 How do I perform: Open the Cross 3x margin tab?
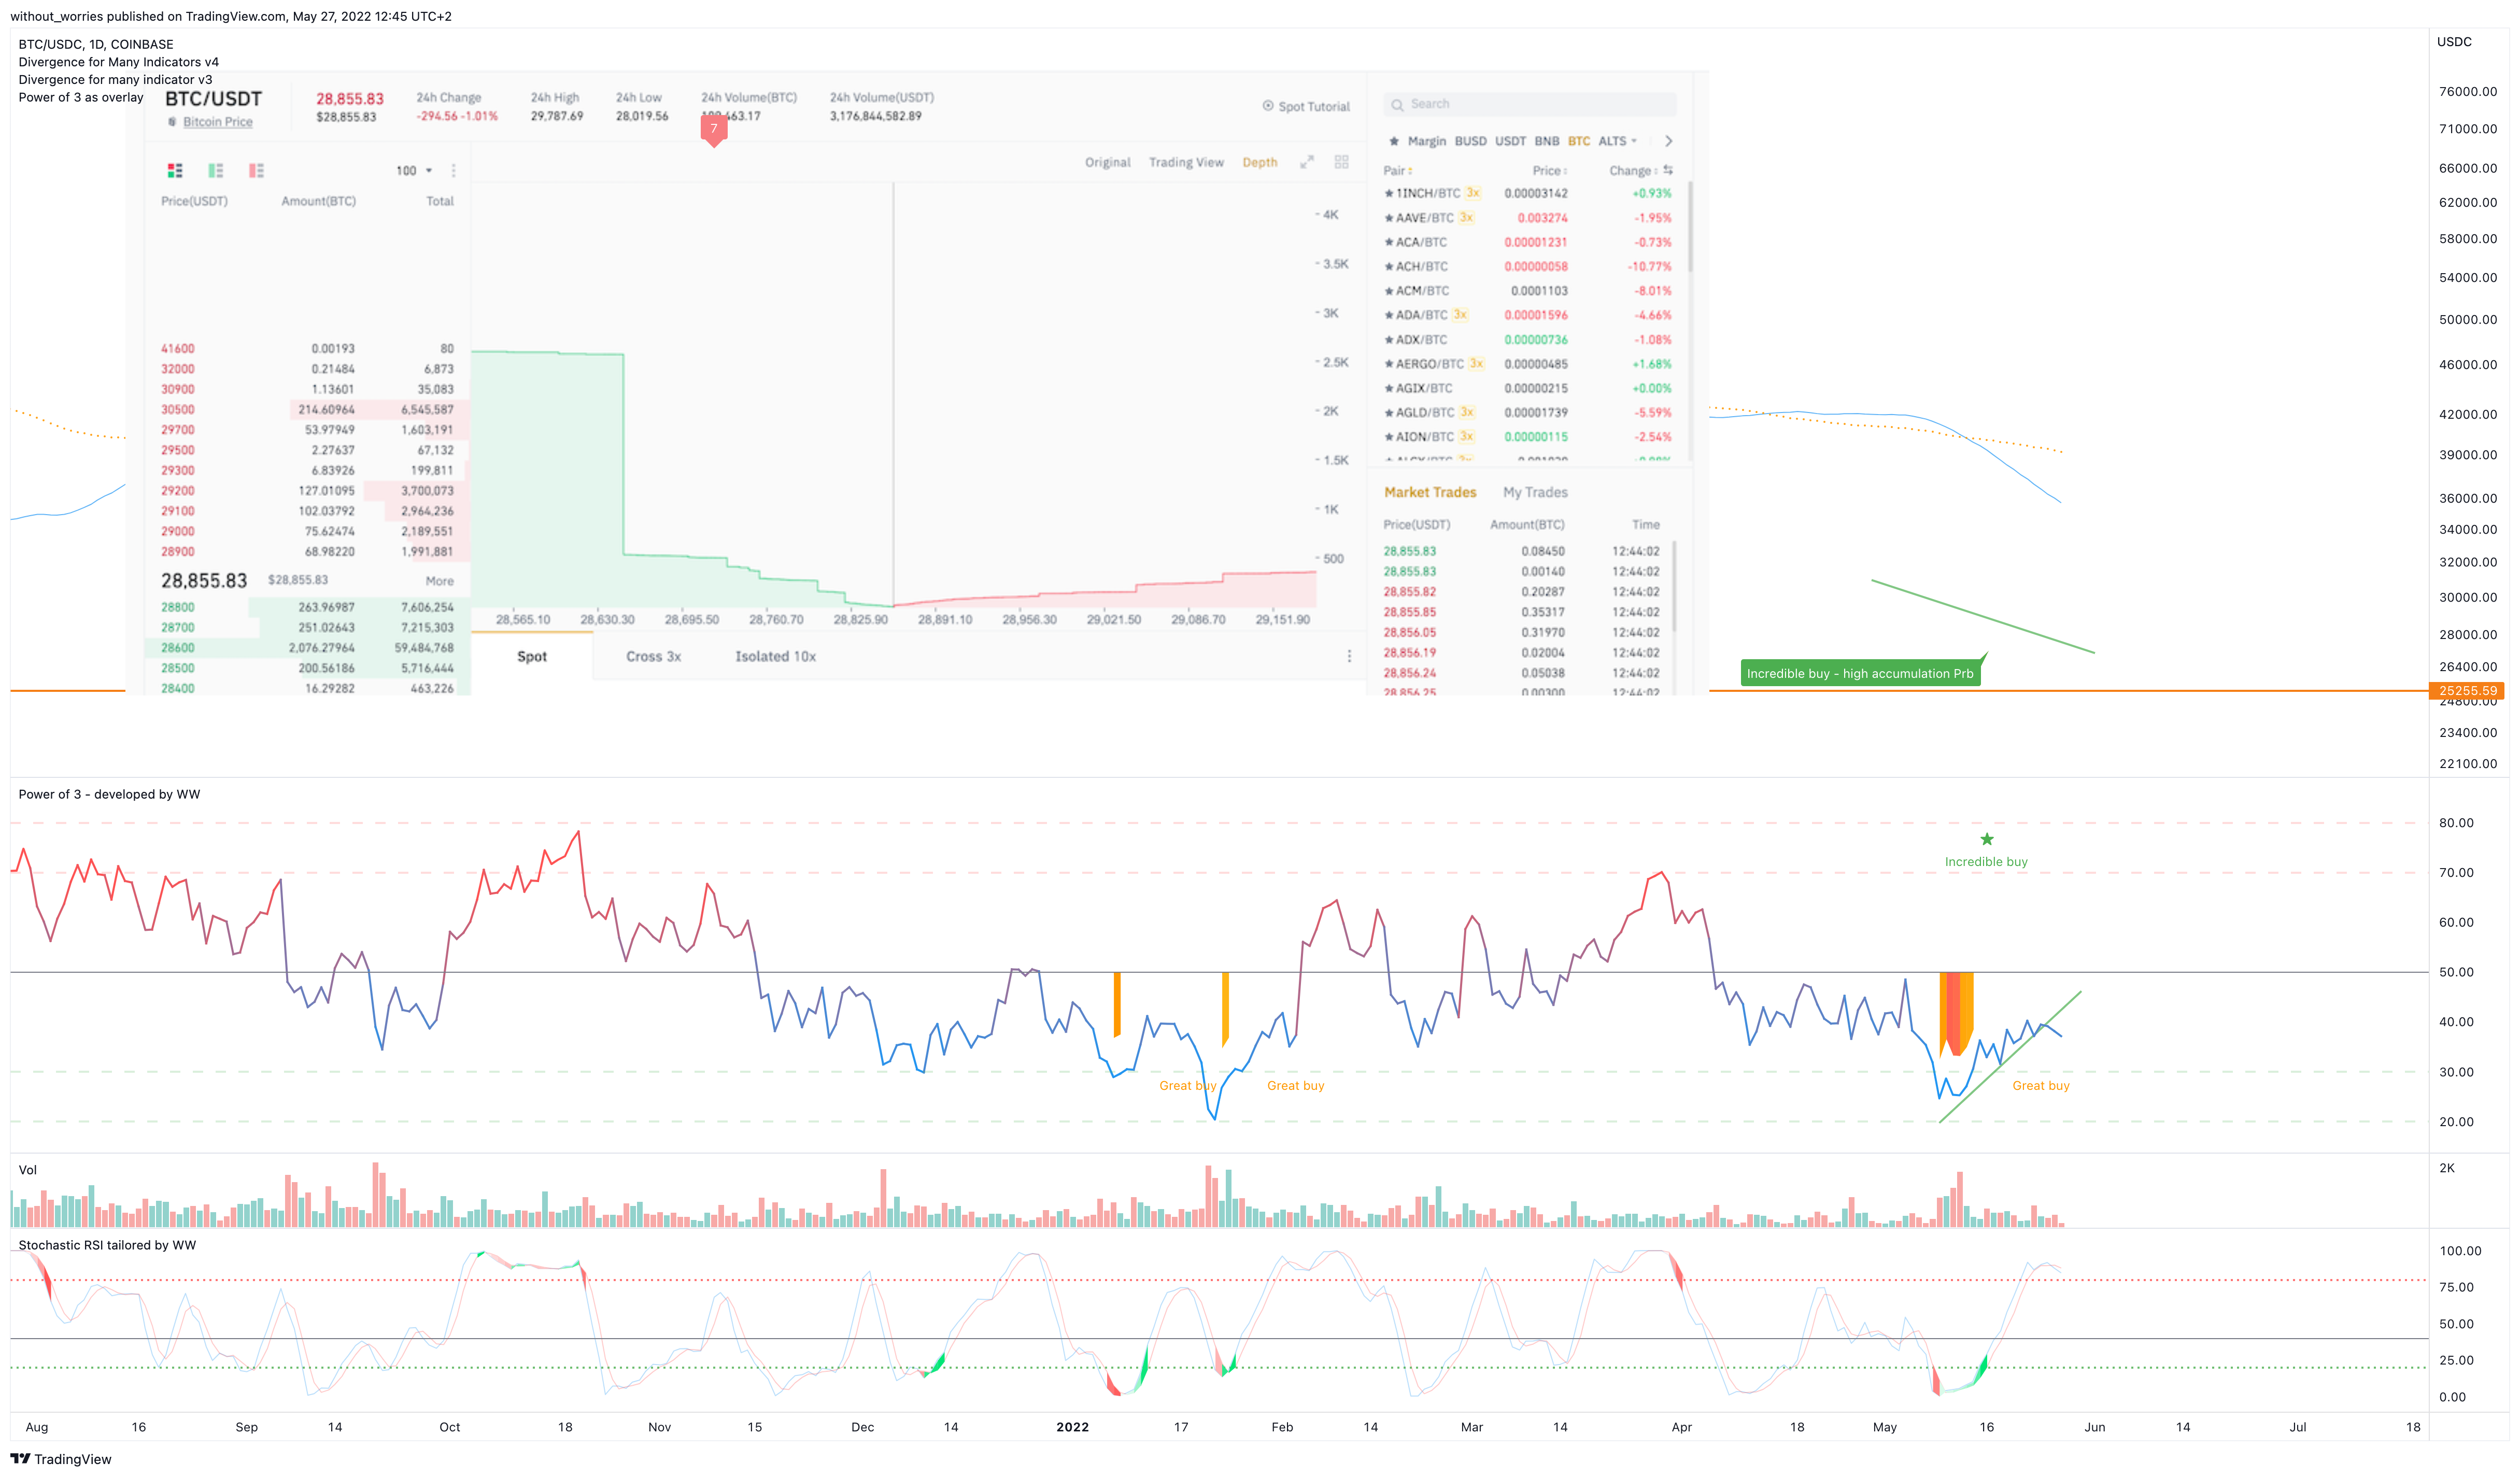(x=653, y=656)
